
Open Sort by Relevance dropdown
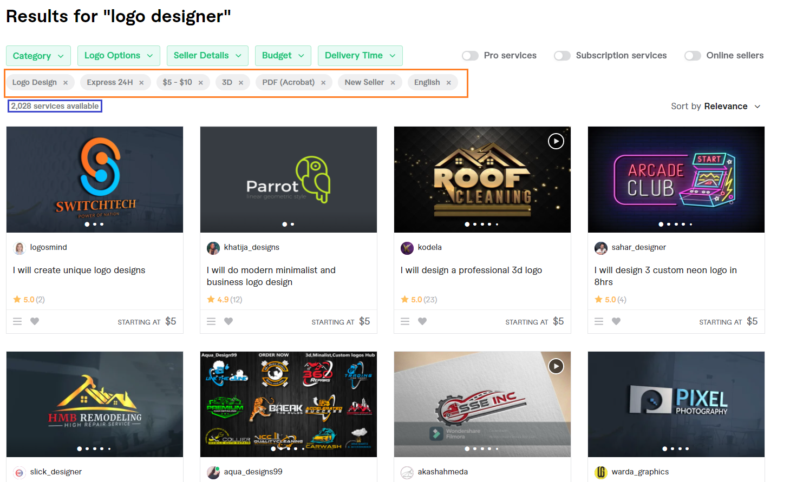[x=716, y=107]
